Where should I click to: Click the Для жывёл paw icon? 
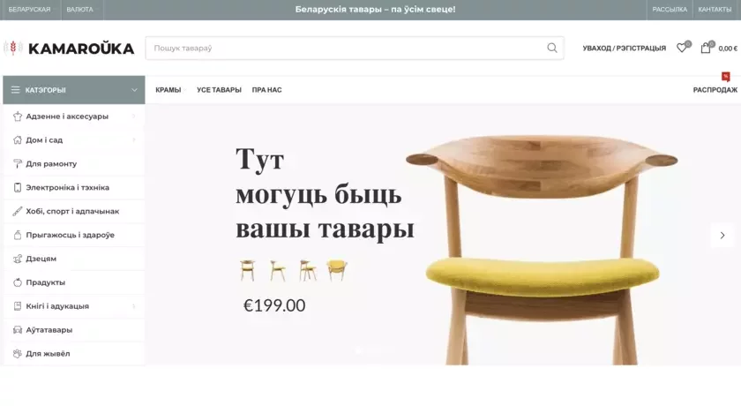click(18, 354)
